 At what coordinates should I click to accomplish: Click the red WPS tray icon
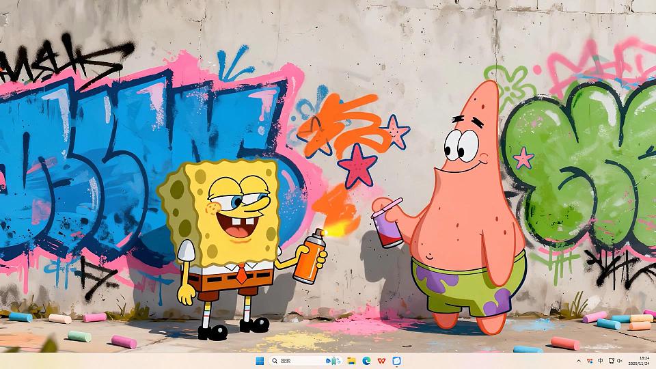(590, 361)
